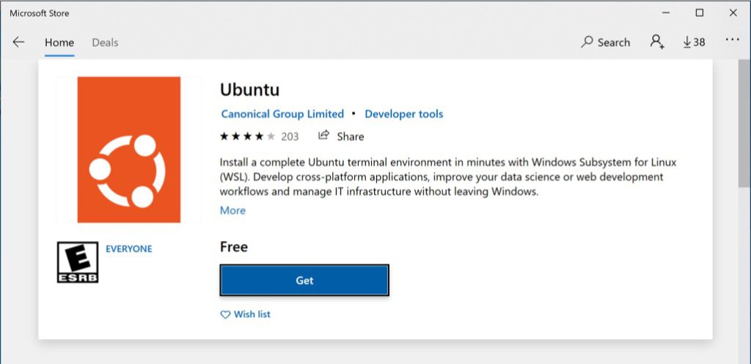
Task: Click the 203 ratings count
Action: pos(290,137)
